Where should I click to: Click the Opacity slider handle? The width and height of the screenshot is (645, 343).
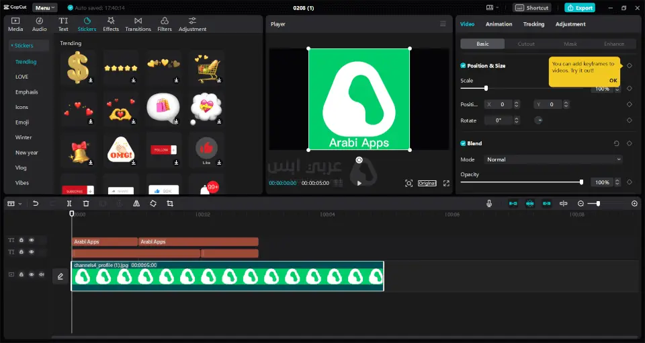[x=581, y=182]
